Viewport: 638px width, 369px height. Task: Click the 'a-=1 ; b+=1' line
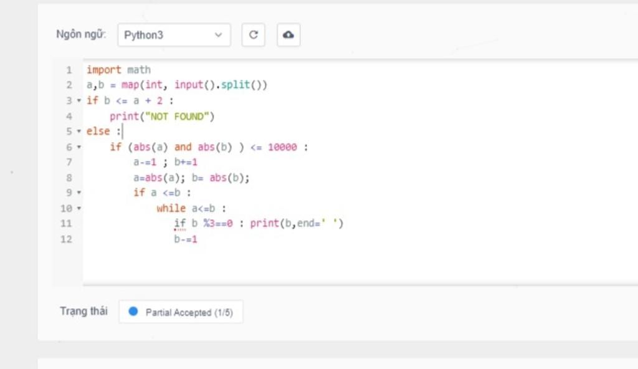(165, 162)
